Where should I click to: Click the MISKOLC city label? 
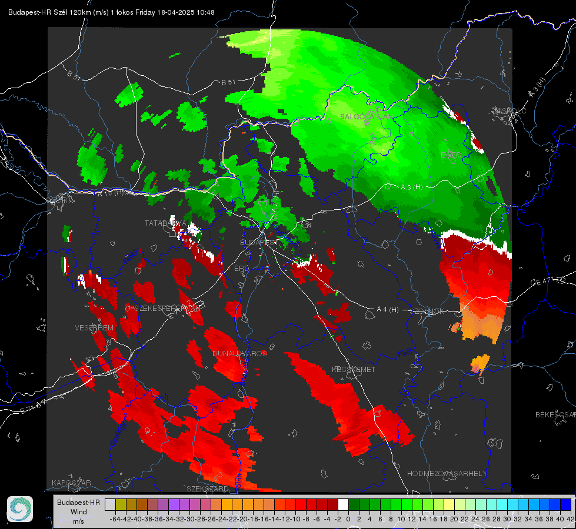[x=511, y=111]
